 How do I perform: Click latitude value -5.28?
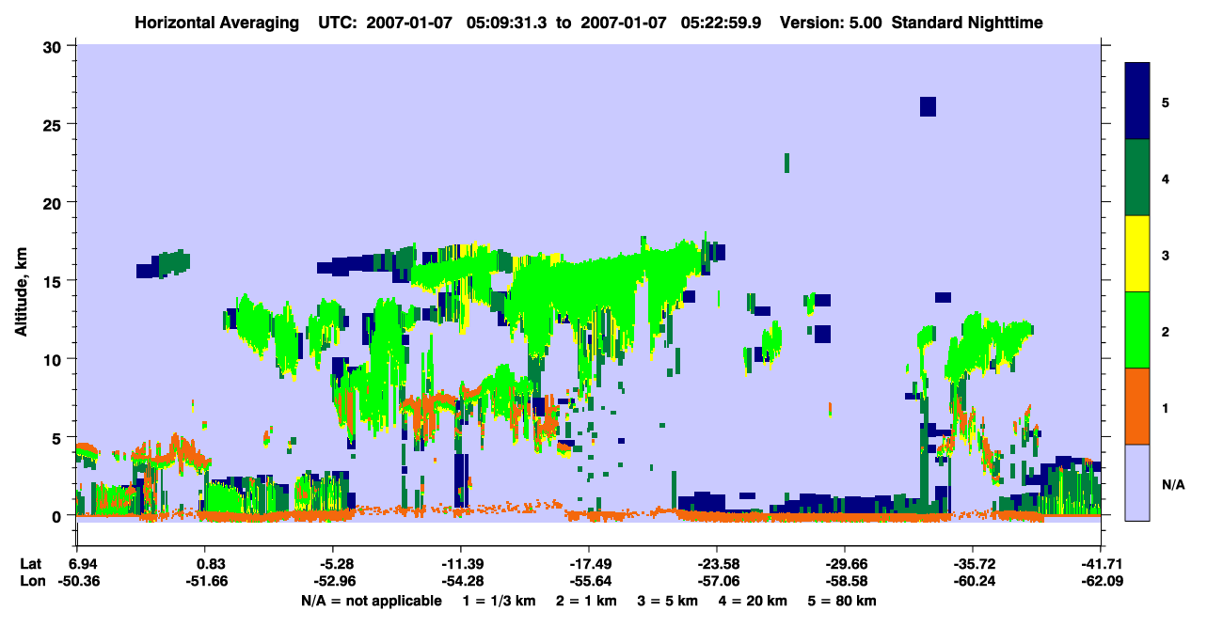click(x=337, y=564)
